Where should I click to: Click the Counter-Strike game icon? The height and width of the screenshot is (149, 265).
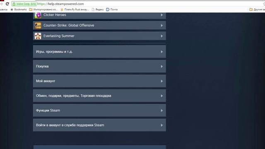(38, 26)
